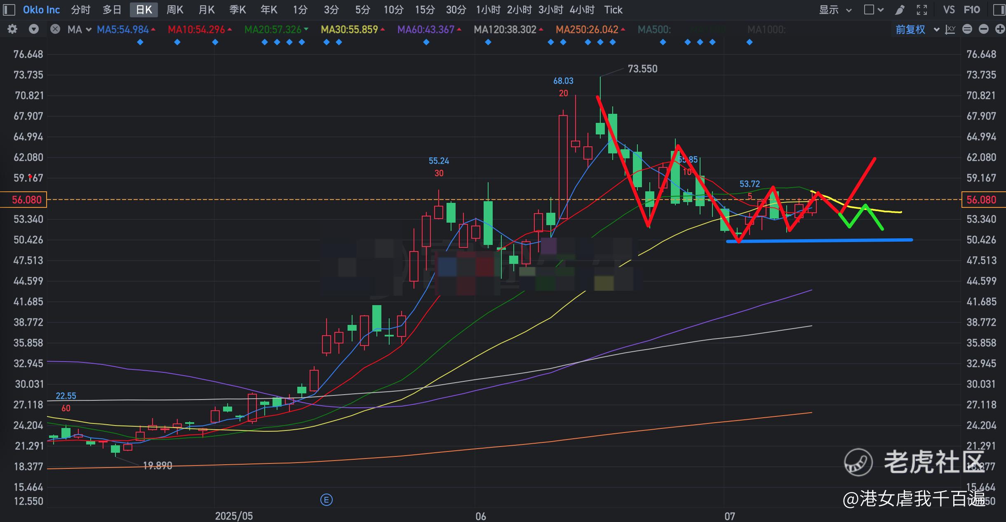Viewport: 1006px width, 522px height.
Task: Click the 06 month axis label
Action: (x=481, y=516)
